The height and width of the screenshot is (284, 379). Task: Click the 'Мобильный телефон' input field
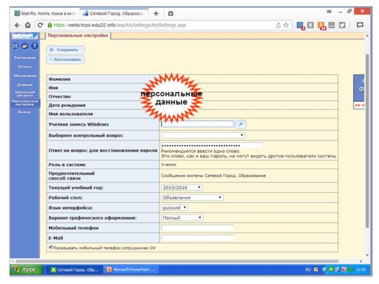tap(197, 228)
